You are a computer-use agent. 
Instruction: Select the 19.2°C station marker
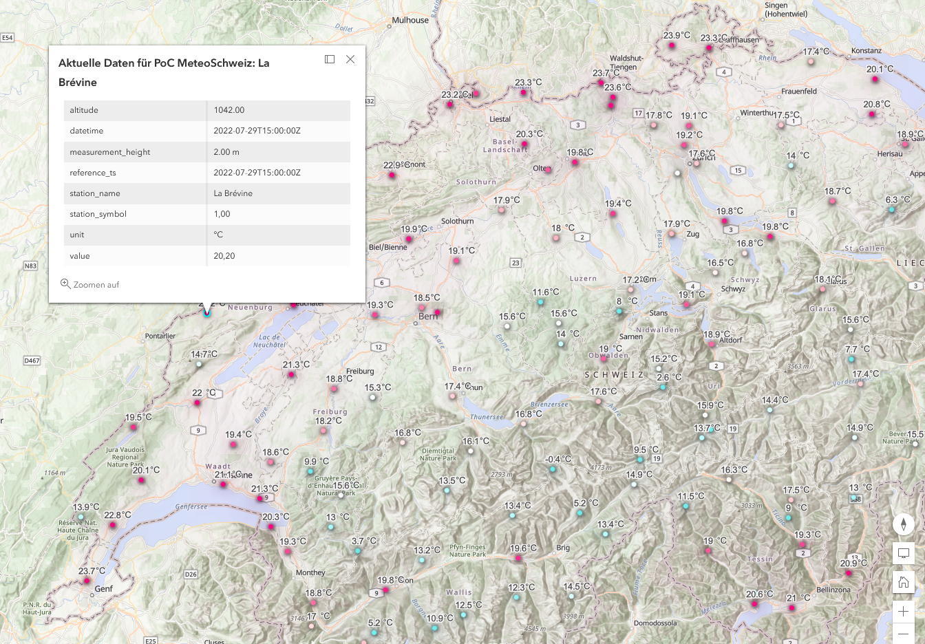click(683, 145)
